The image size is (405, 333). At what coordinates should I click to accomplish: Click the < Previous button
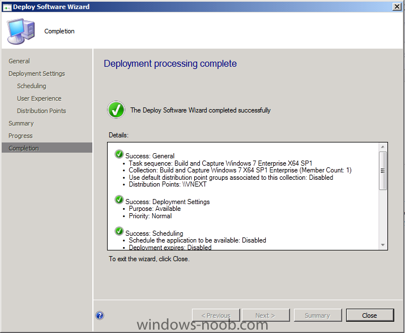[x=216, y=315]
